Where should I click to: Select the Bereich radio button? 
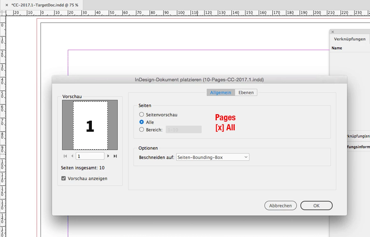142,130
